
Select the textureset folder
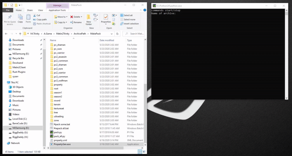[59, 109]
